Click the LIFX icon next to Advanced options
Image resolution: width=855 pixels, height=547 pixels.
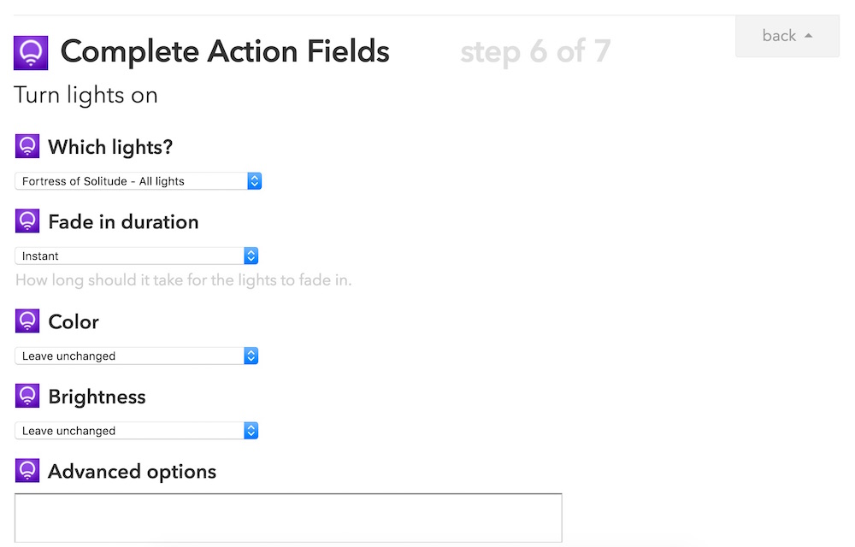(27, 471)
